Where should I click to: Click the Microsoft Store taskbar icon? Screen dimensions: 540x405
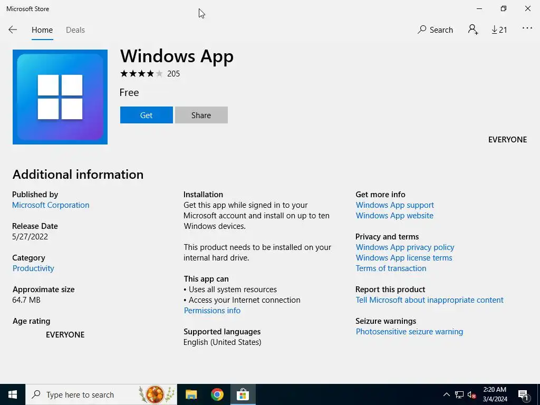(243, 394)
